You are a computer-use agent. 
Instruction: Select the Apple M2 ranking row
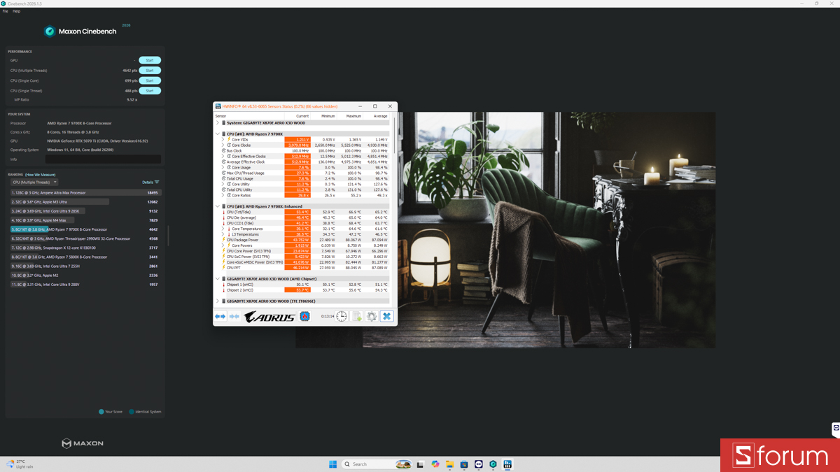85,276
